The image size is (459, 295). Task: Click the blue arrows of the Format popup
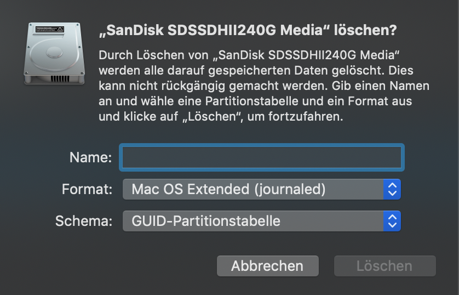tap(392, 190)
